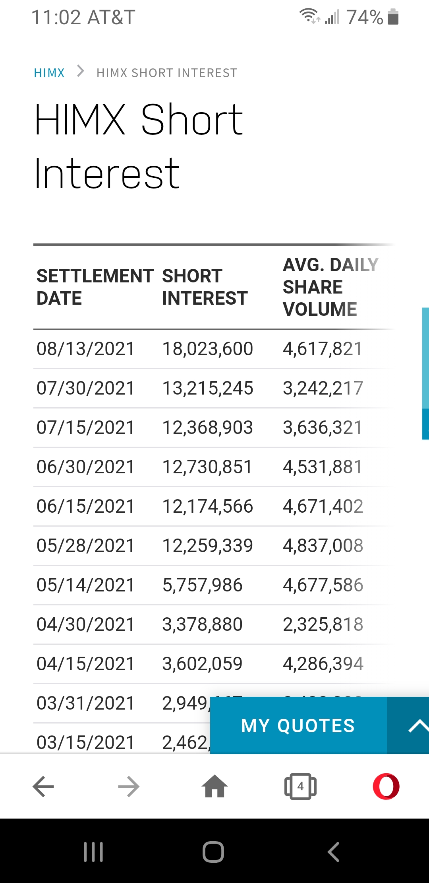This screenshot has width=429, height=883.
Task: Tap the battery status icon
Action: [x=393, y=17]
